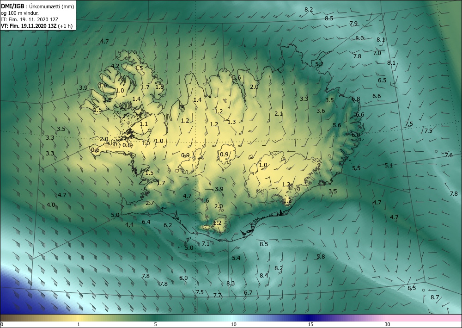Click the map value 4.6
The width and height of the screenshot is (462, 328).
coord(205,201)
